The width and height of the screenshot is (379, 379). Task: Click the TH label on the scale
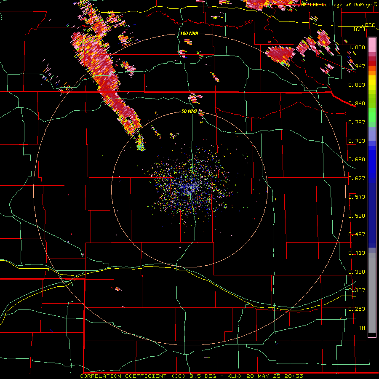pyautogui.click(x=362, y=328)
